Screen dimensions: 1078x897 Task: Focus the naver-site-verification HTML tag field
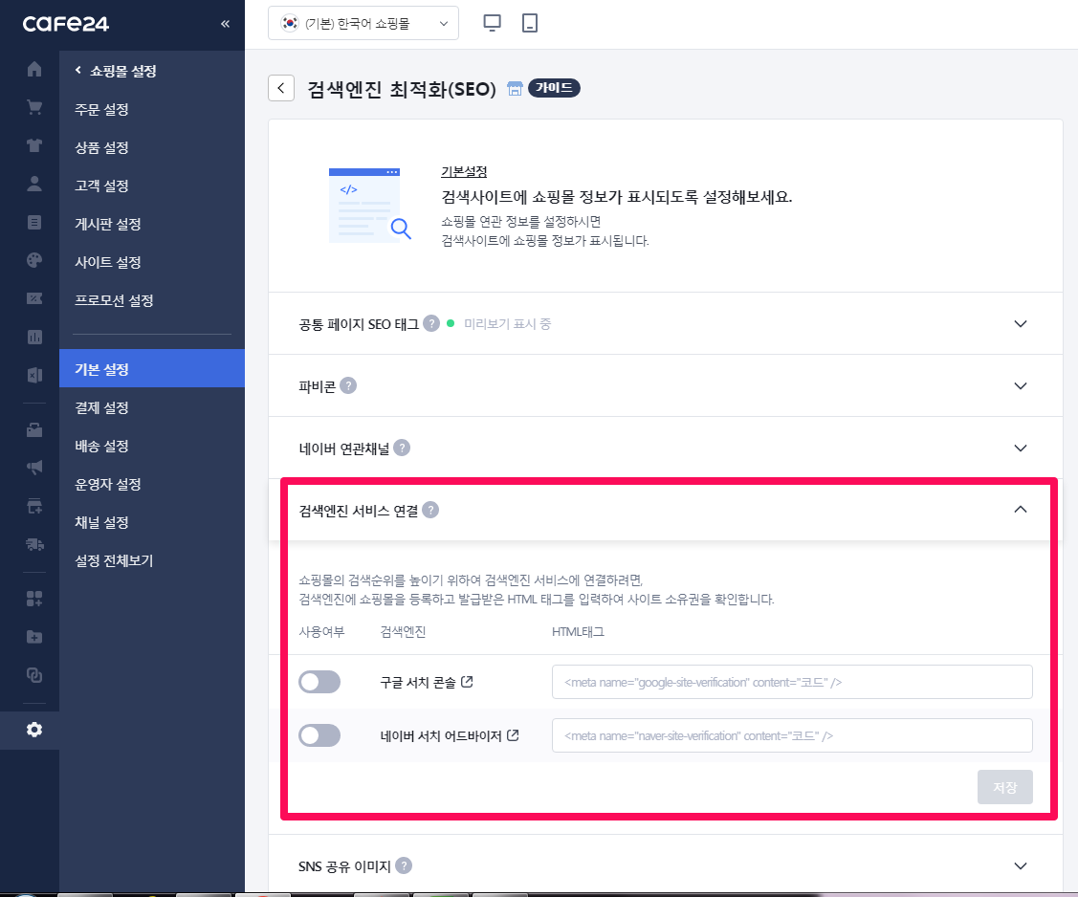792,735
